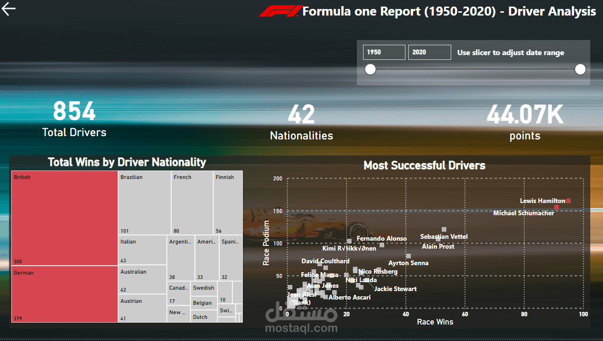Select the British treemap tile
Screen dimensions: 603x341
(x=65, y=218)
